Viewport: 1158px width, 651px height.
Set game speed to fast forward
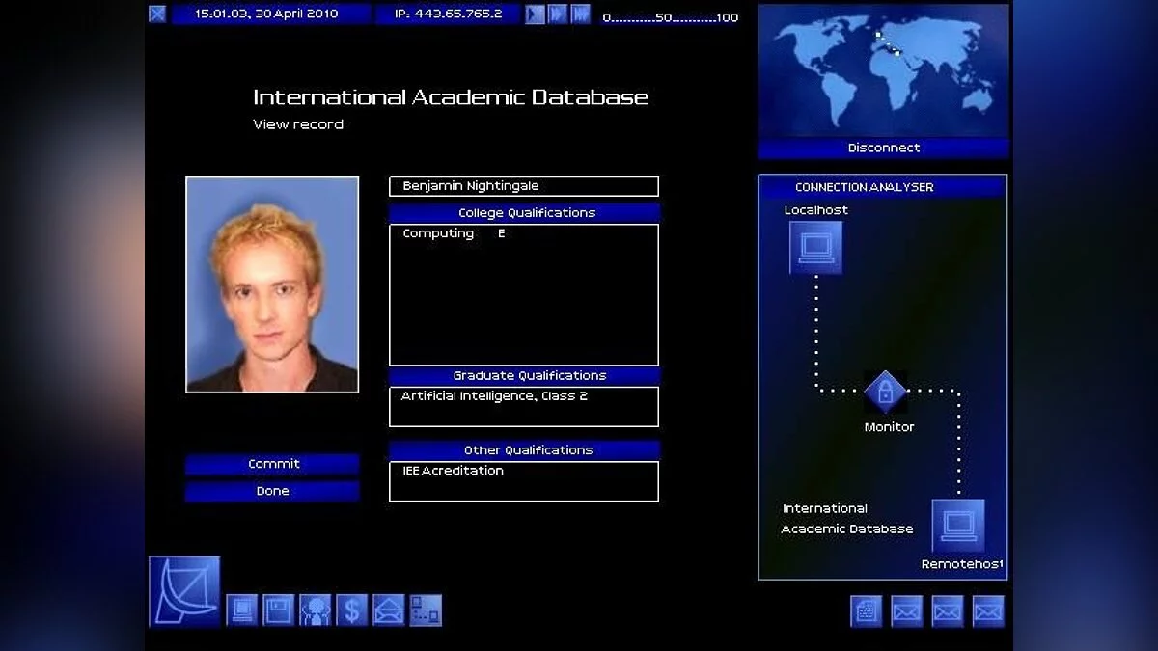click(x=557, y=14)
